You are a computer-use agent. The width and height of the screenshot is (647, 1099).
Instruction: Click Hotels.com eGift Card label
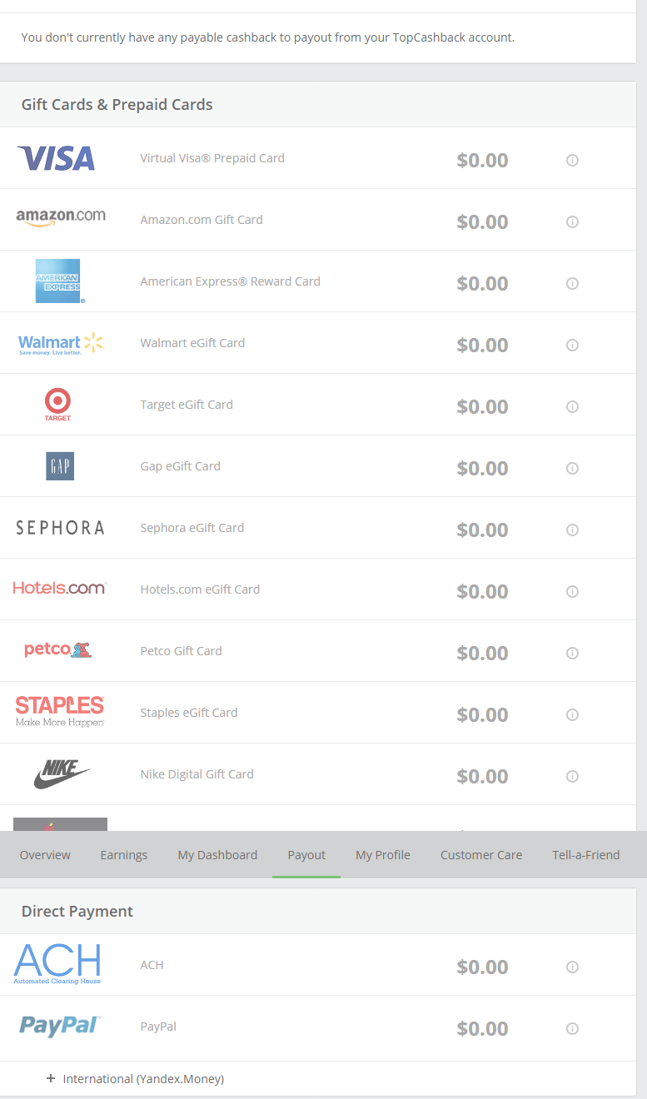tap(200, 589)
